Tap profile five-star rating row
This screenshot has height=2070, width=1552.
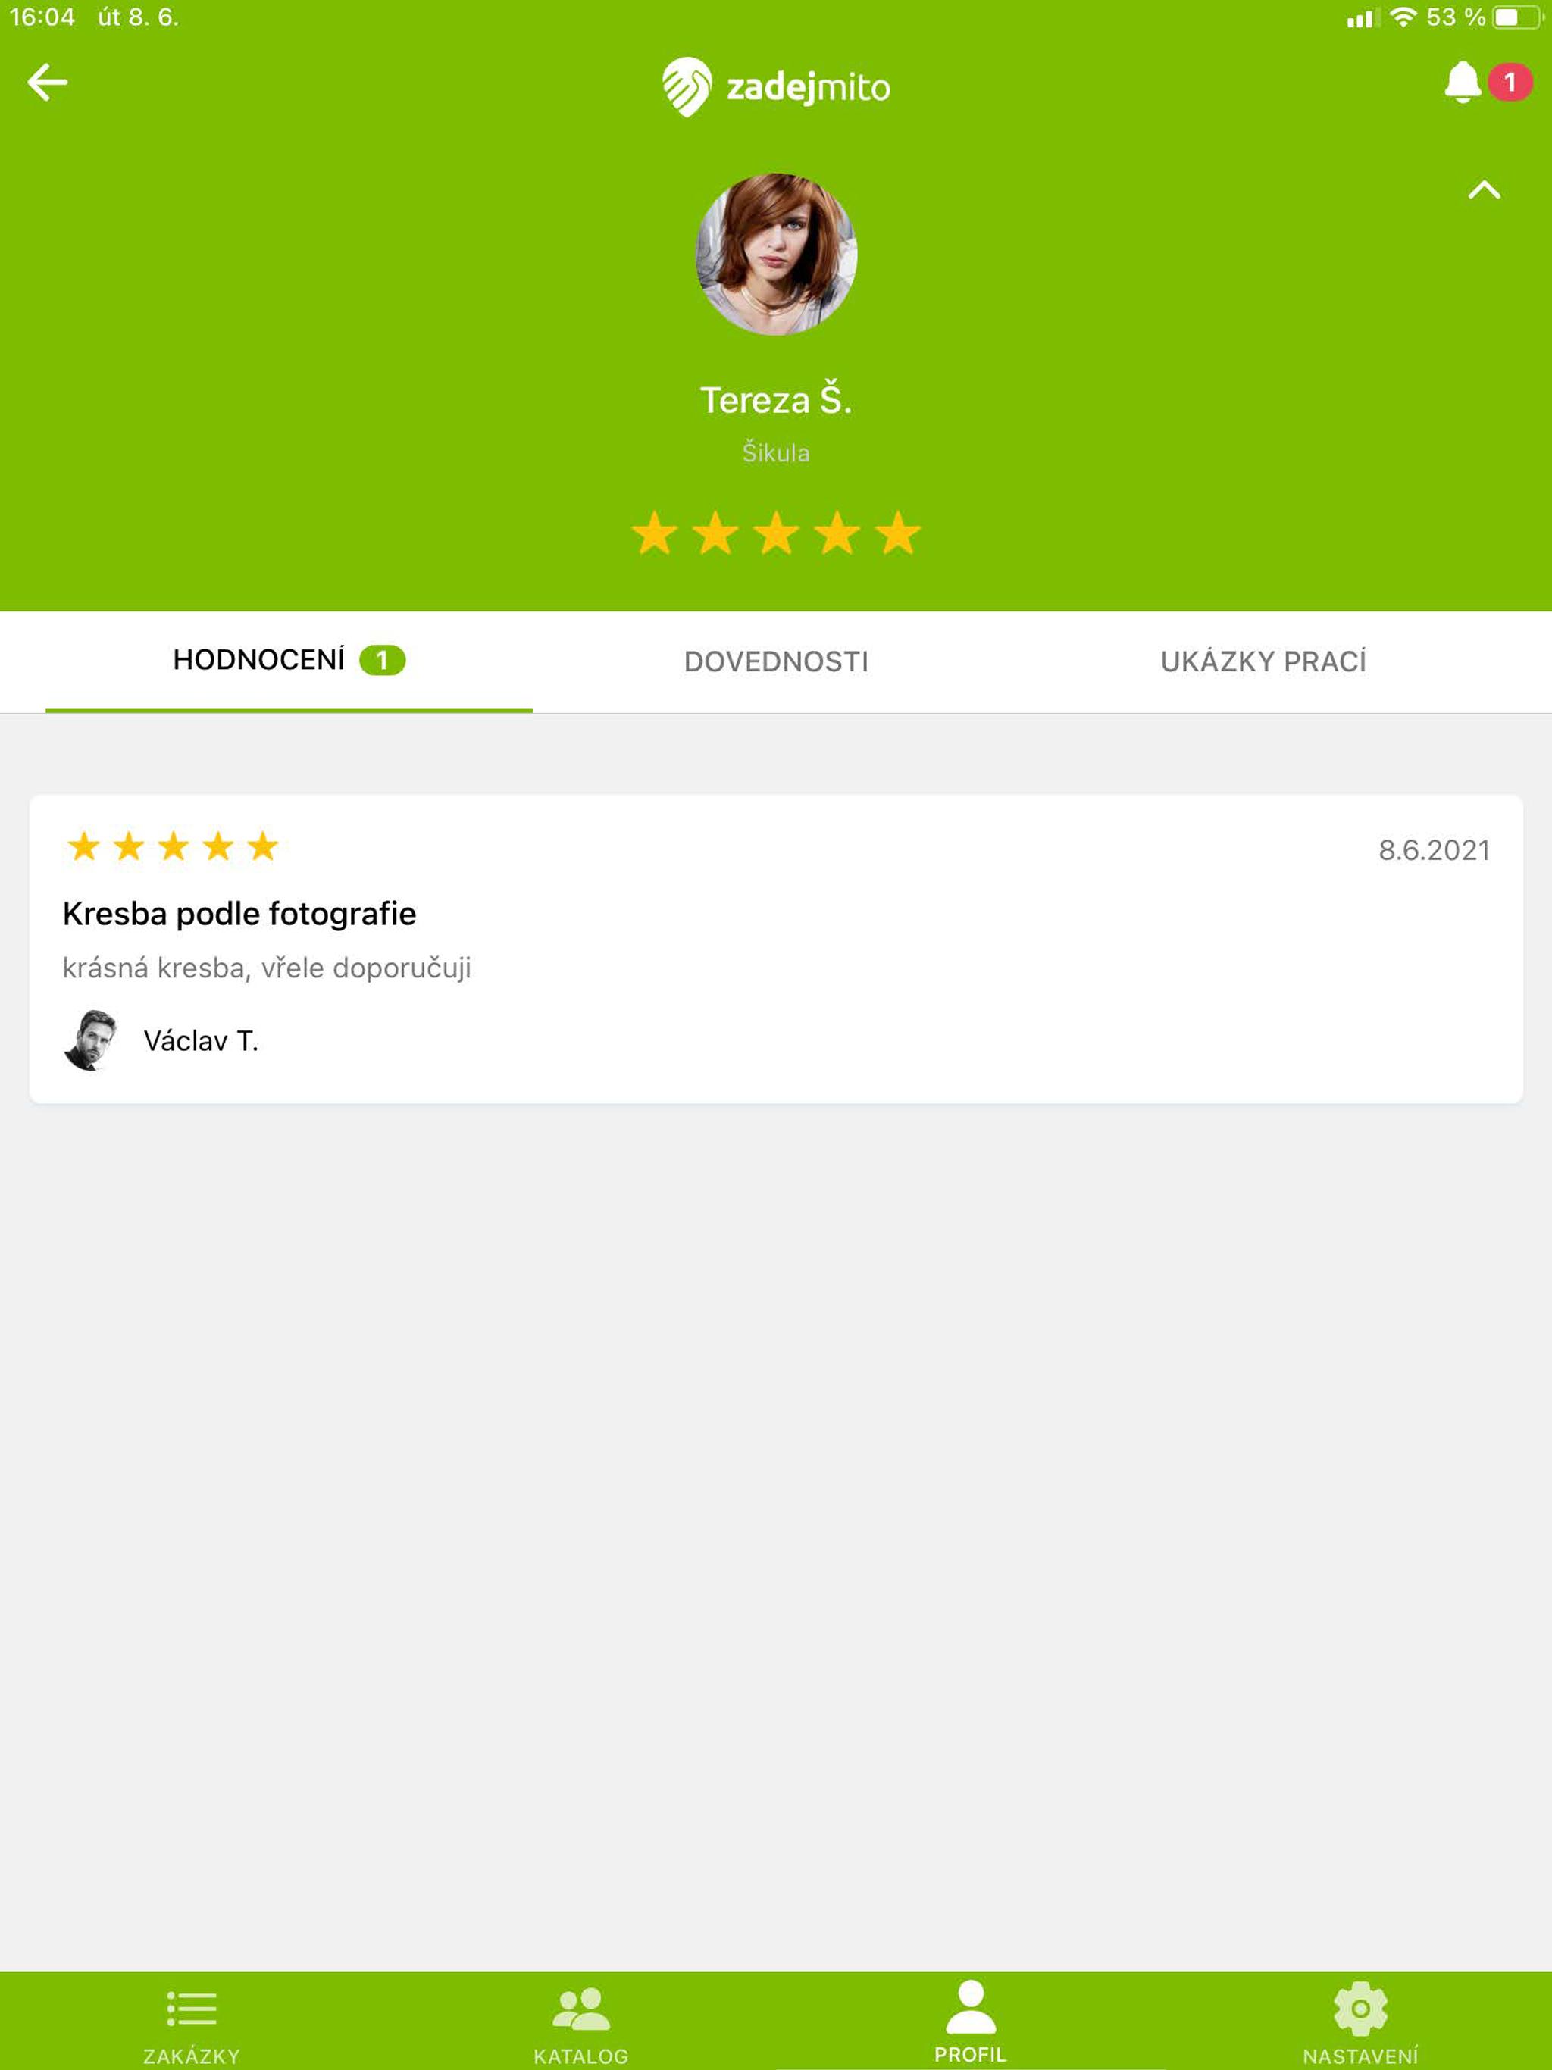coord(776,533)
